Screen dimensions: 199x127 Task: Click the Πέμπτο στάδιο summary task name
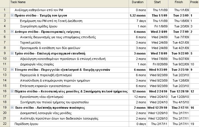click(71, 91)
